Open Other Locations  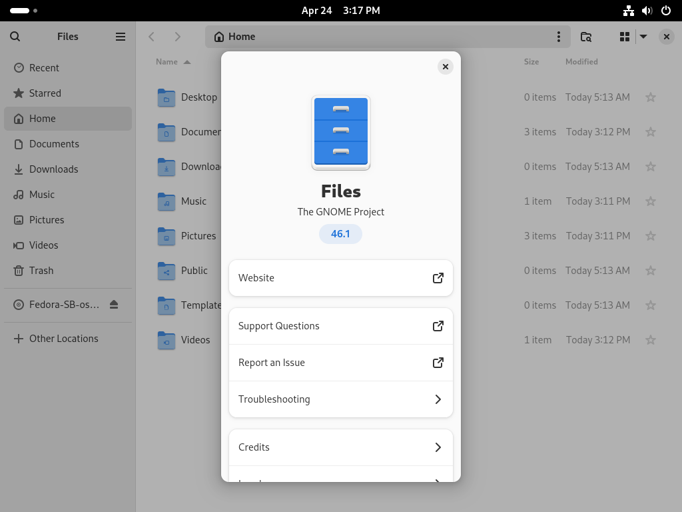pos(68,338)
